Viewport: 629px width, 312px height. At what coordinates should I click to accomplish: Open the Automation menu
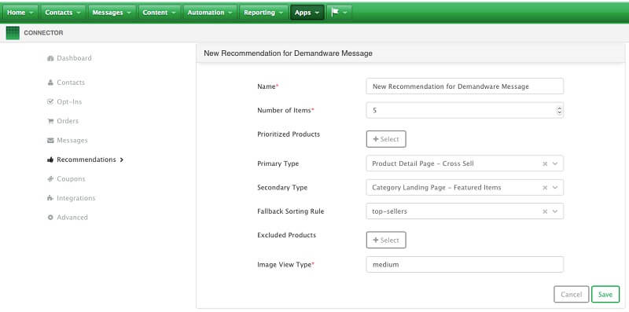tap(210, 13)
